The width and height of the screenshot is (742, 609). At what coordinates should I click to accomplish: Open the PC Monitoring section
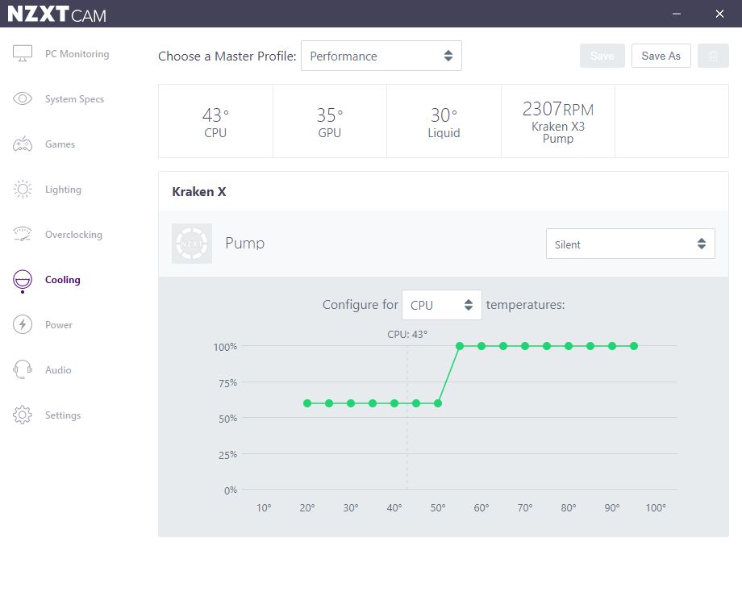77,54
